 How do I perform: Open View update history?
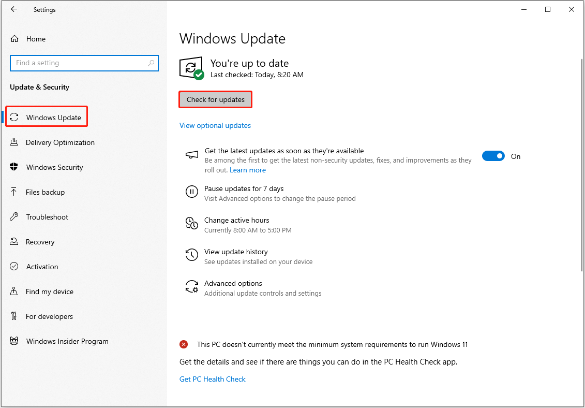[236, 252]
